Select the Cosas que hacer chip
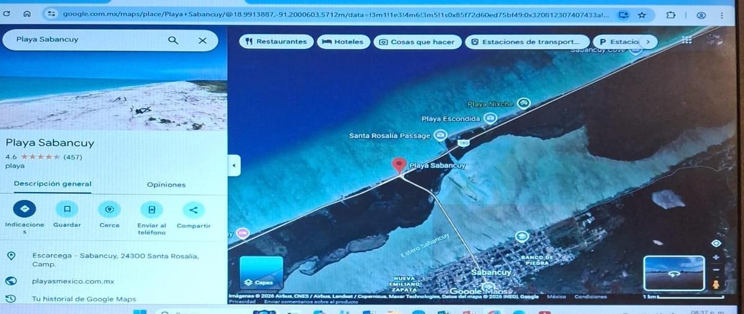 tap(417, 42)
